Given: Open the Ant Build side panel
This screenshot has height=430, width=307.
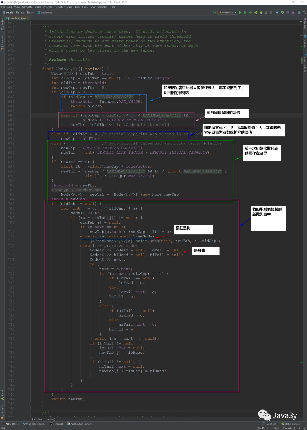Looking at the screenshot, I should [x=305, y=24].
